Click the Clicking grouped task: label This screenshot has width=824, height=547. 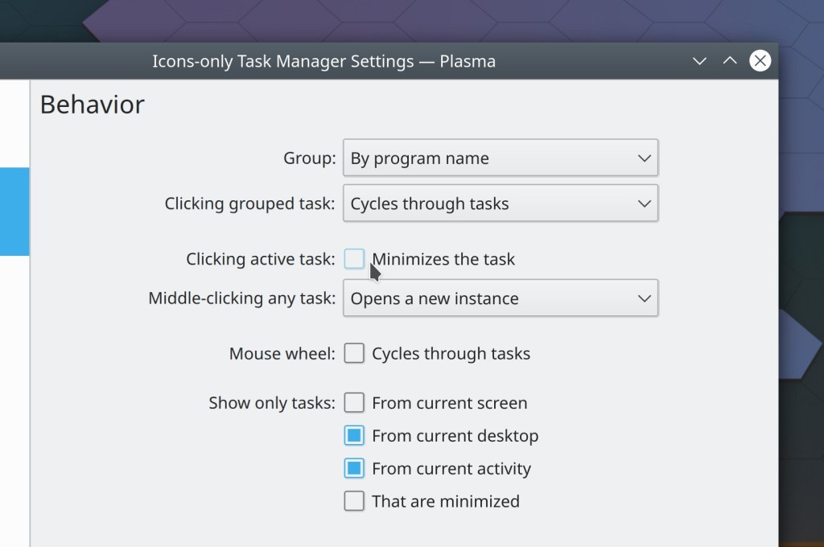coord(249,204)
